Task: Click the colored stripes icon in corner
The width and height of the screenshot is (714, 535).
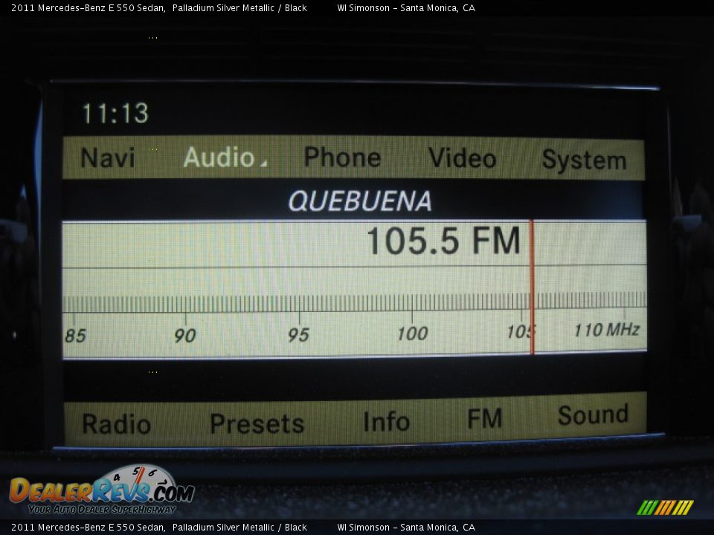Action: 664,507
